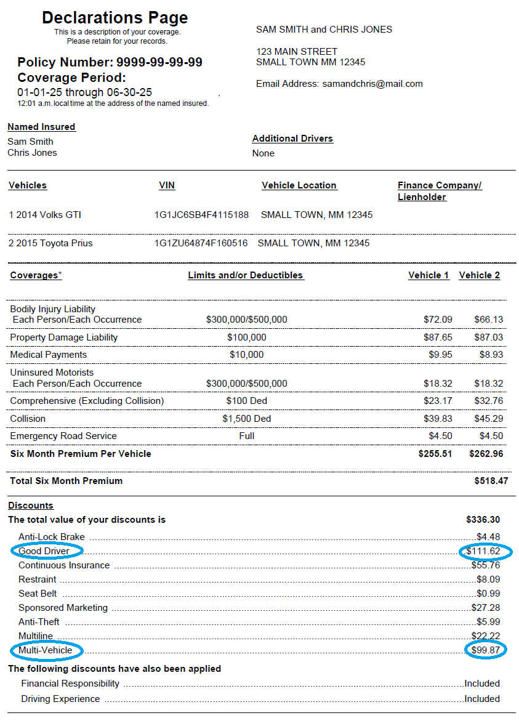The width and height of the screenshot is (519, 726).
Task: Click the Declarations Page title
Action: [x=115, y=18]
